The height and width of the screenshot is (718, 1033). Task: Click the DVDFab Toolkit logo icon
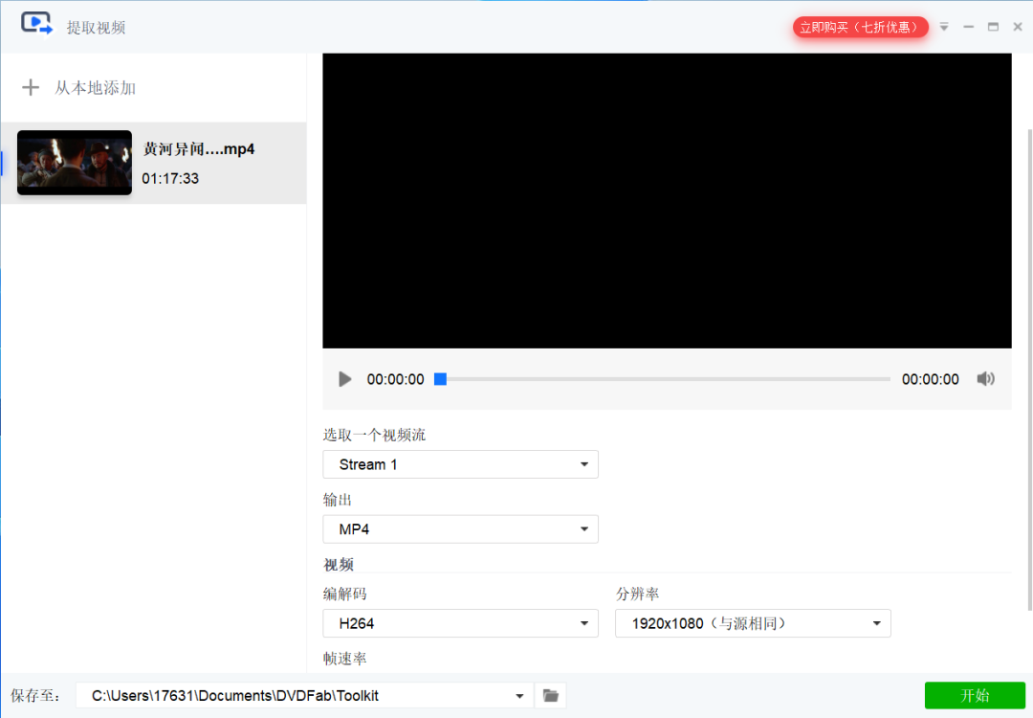pos(36,26)
